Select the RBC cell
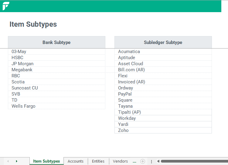This screenshot has width=228, height=165. tap(56, 76)
